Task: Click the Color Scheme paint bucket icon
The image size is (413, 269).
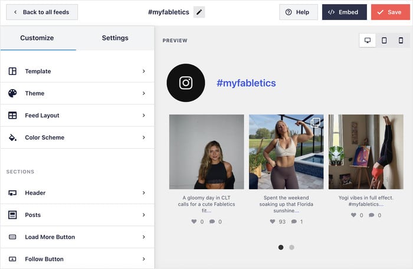Action: pyautogui.click(x=12, y=137)
